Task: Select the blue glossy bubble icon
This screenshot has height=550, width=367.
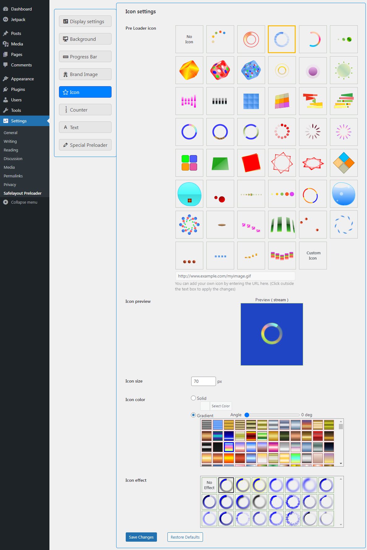Action: 344,194
